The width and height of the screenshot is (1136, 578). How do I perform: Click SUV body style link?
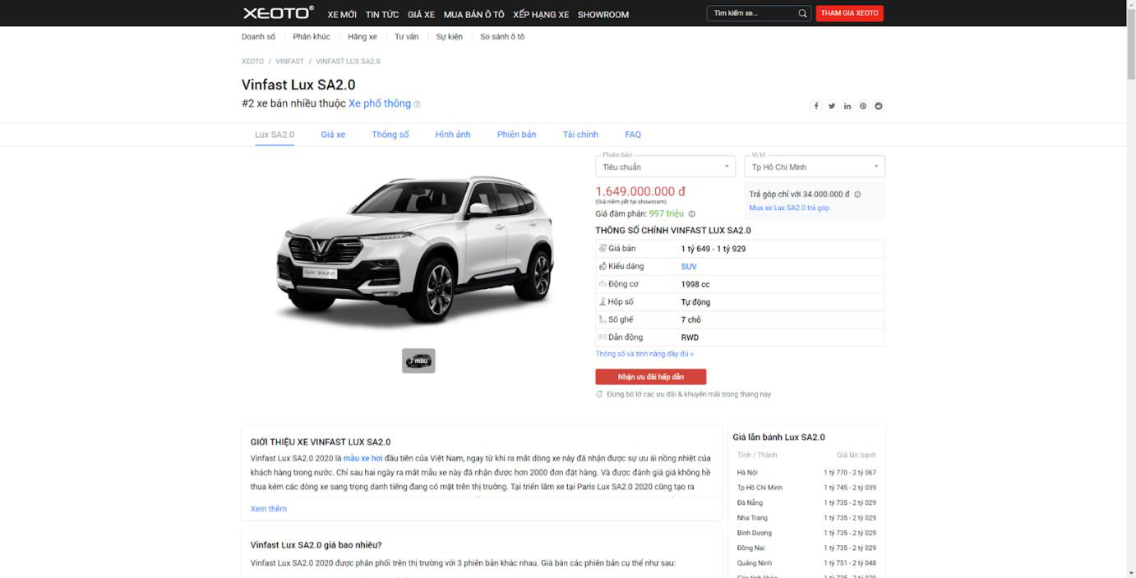click(x=689, y=267)
